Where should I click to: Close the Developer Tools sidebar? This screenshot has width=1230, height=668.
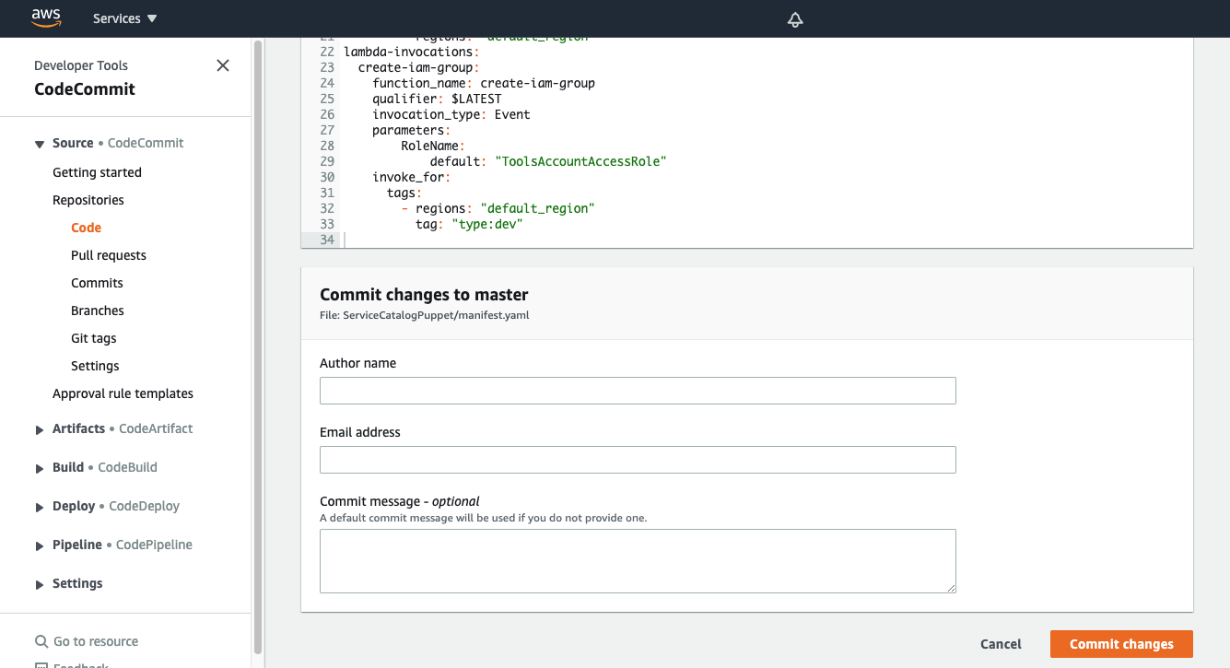pyautogui.click(x=222, y=65)
